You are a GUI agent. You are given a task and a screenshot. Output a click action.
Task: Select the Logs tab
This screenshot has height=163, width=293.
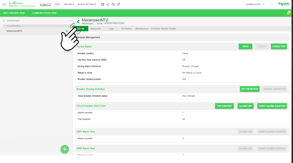[x=111, y=29]
